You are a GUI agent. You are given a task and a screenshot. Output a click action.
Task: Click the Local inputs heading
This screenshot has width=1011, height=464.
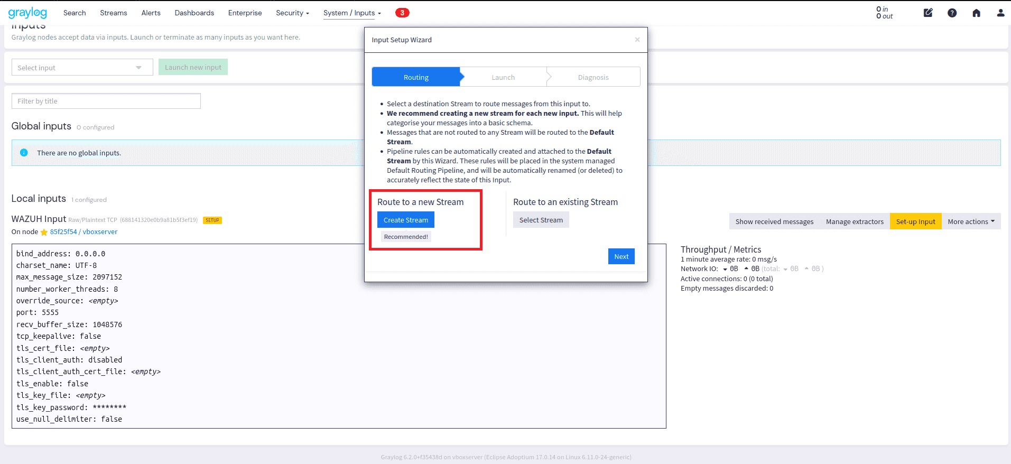click(39, 198)
